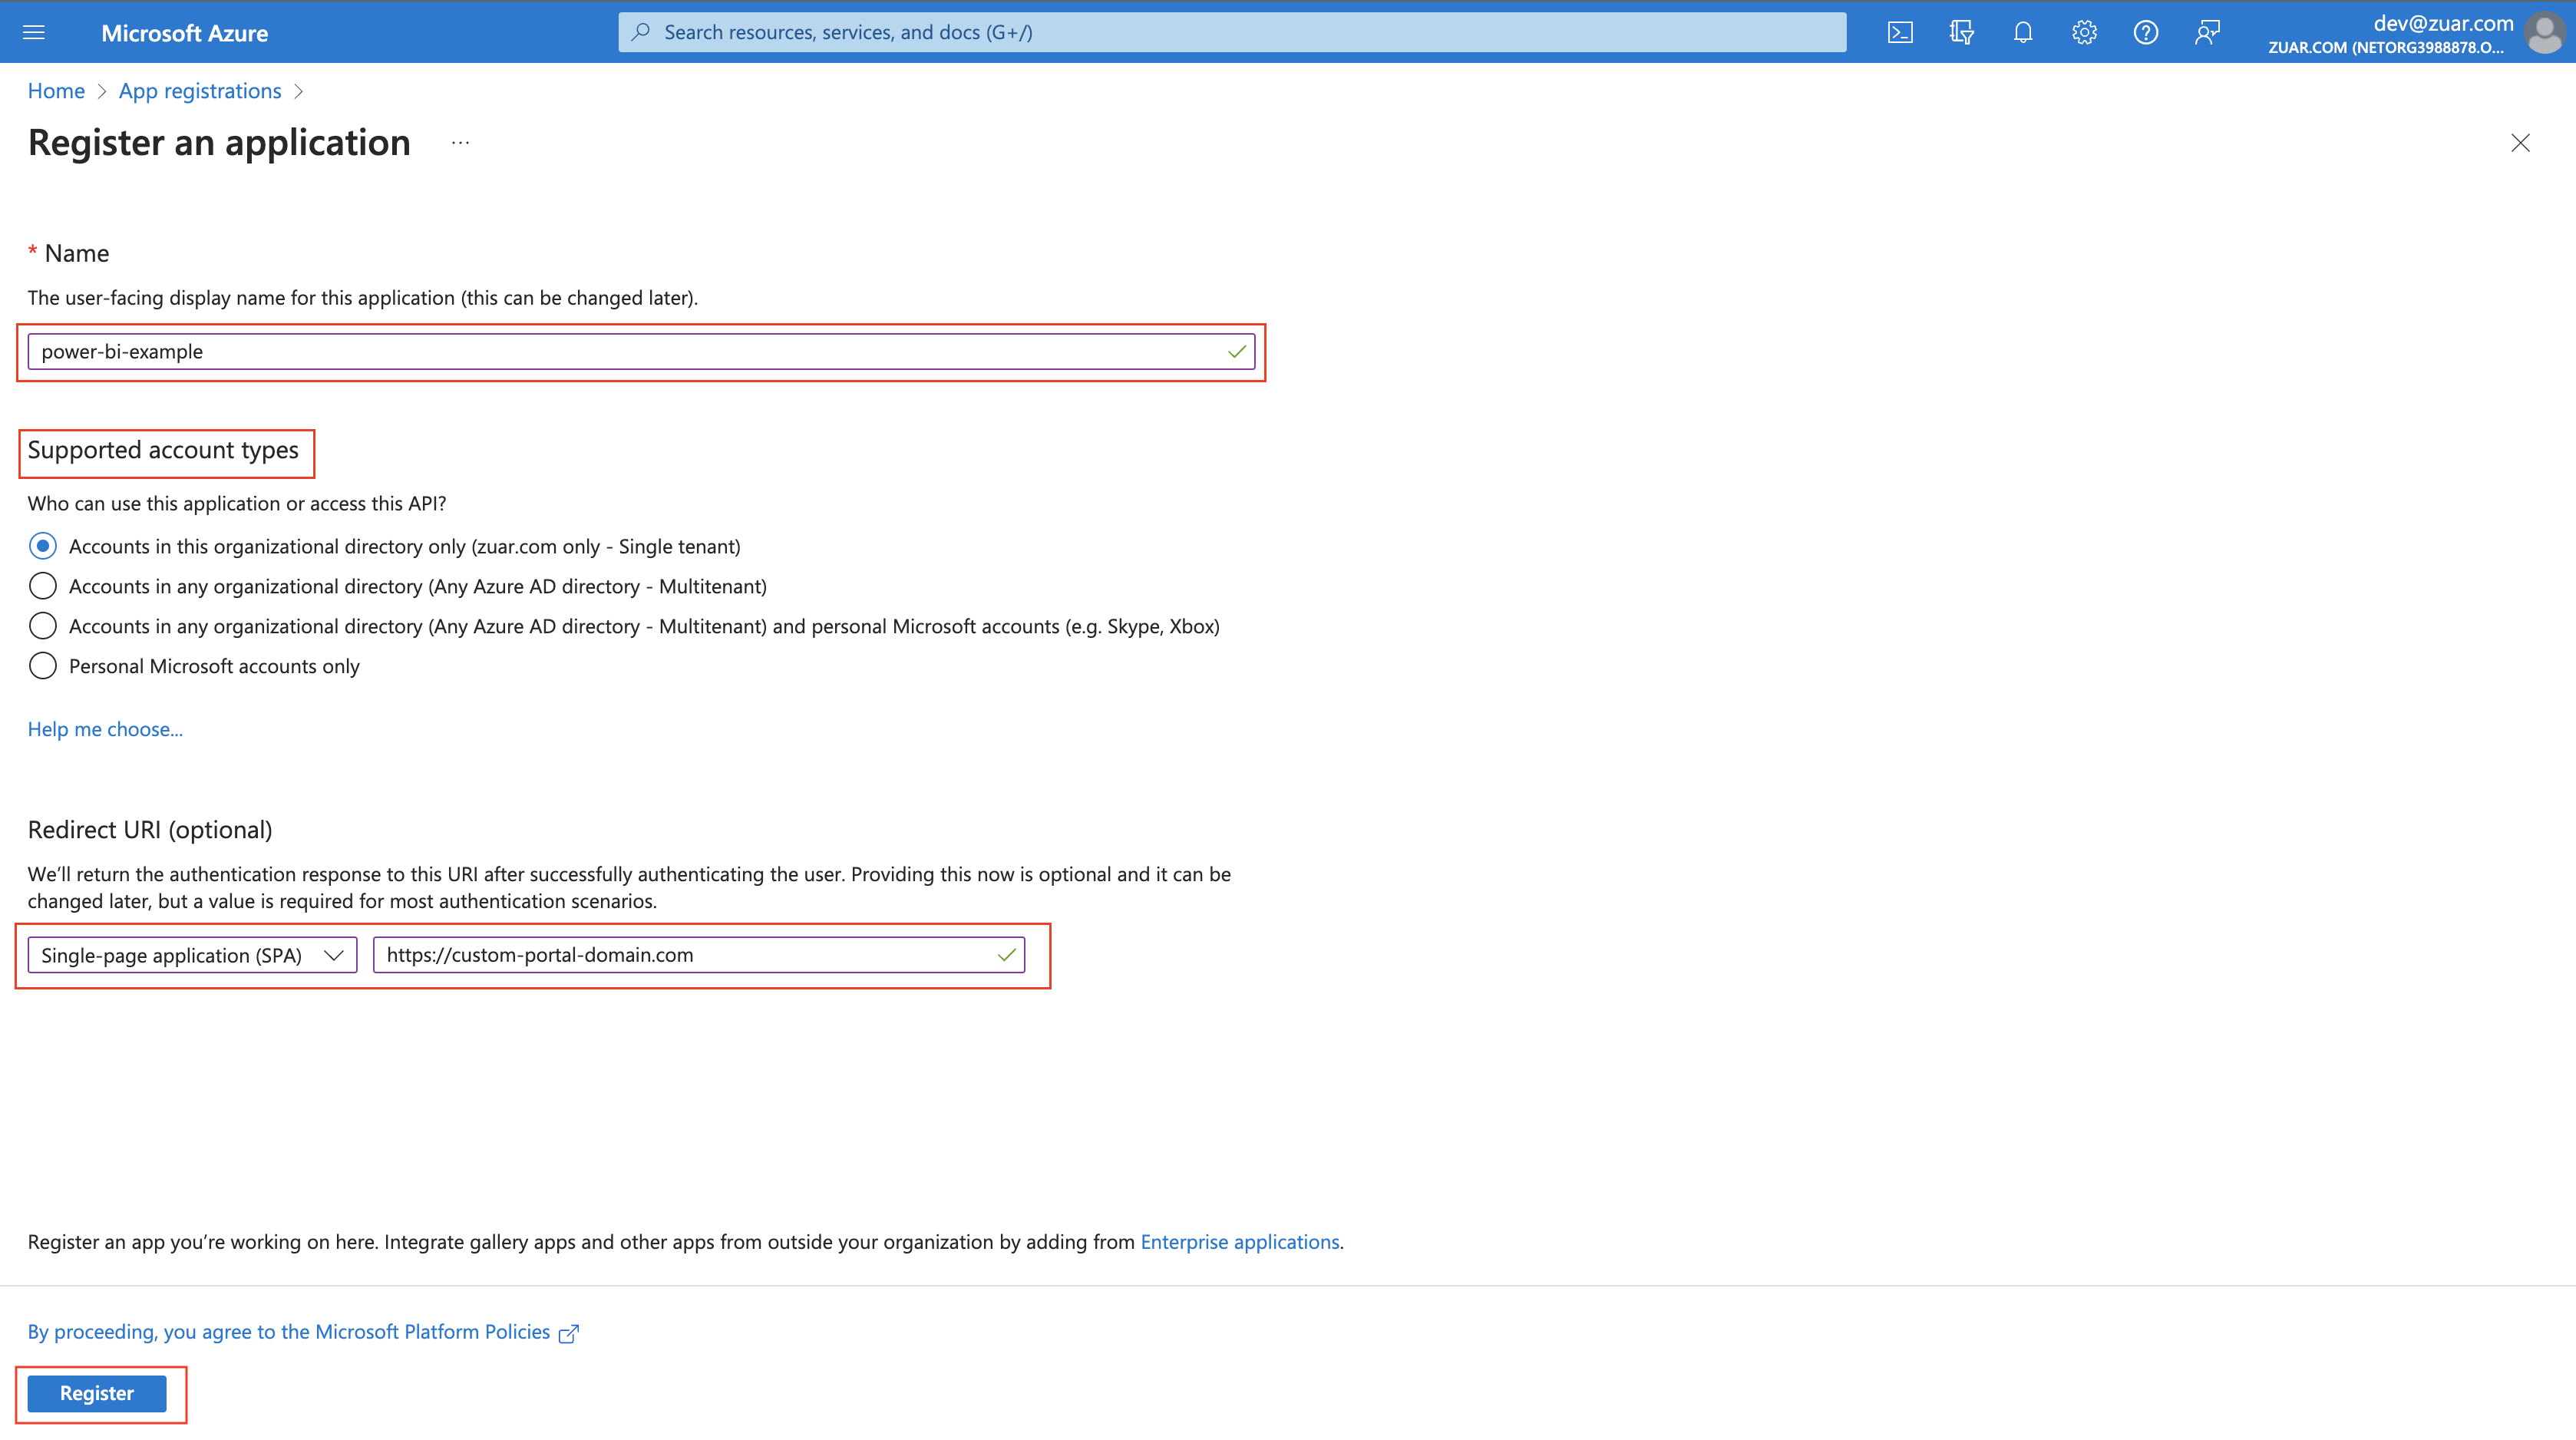Click the application Name input field
The width and height of the screenshot is (2576, 1440).
[641, 352]
